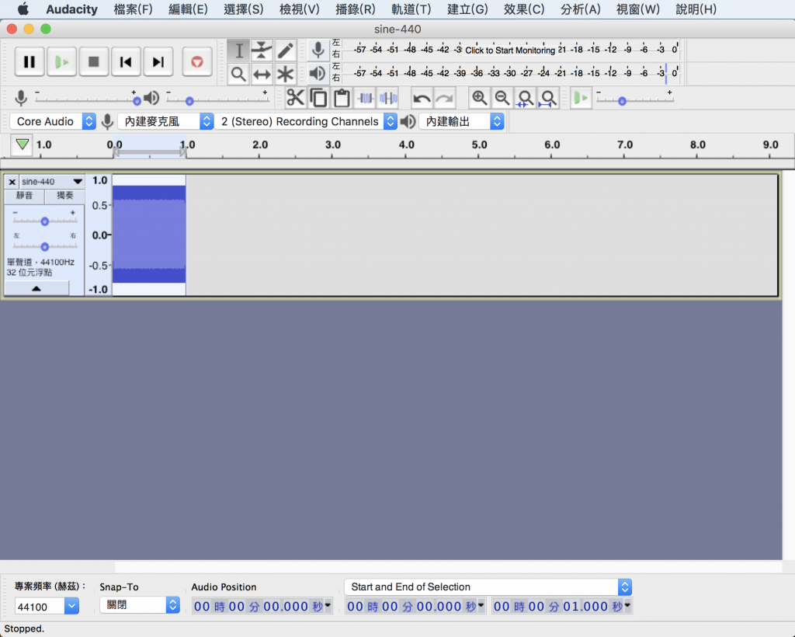Viewport: 795px width, 637px height.
Task: Click the playback volume slider handle
Action: point(189,101)
